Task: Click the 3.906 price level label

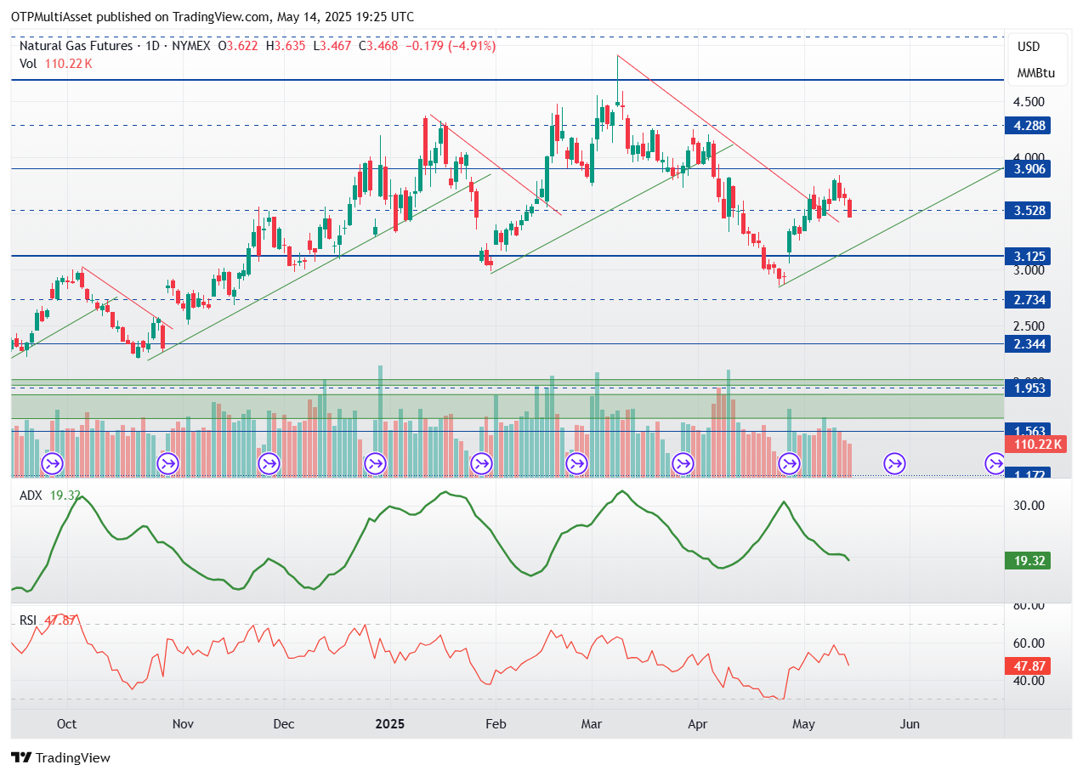Action: click(1029, 169)
